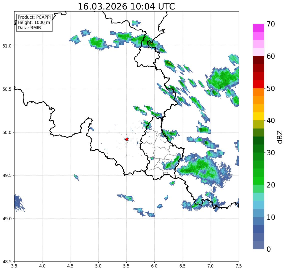Click latitude axis label 49.0
286x271 pixels.
pos(7,218)
